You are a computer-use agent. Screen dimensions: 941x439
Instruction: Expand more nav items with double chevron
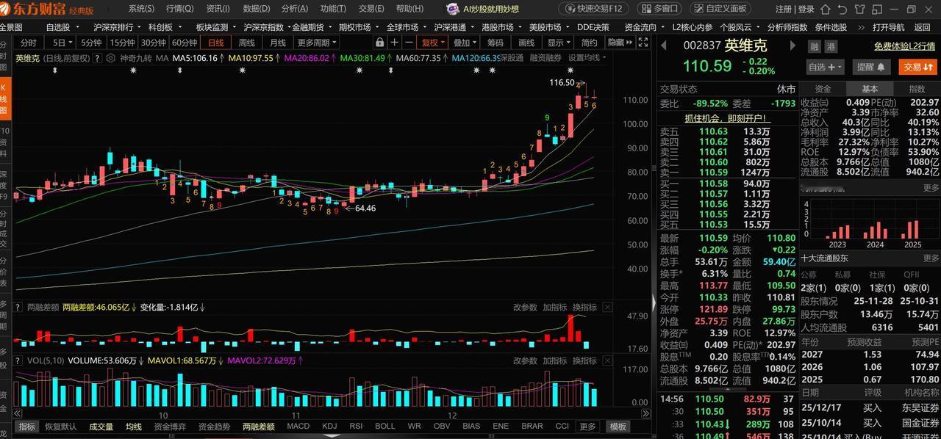coord(862,27)
